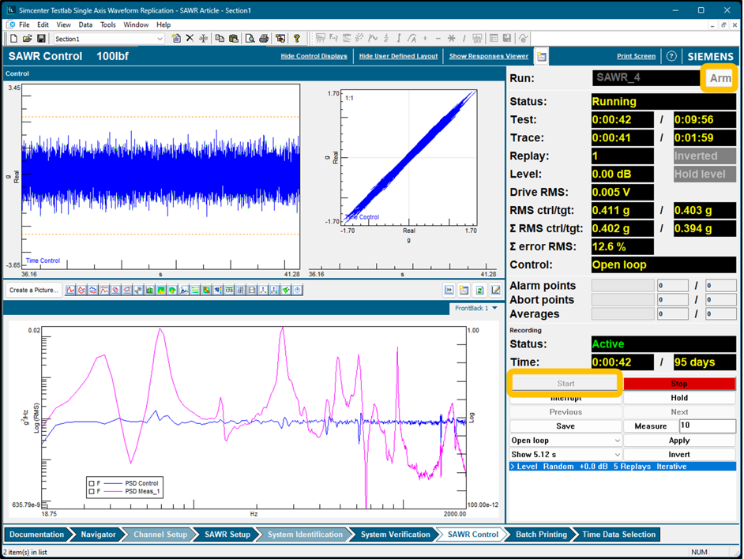Click the Open folder icon in toolbar
This screenshot has width=744, height=559.
(27, 38)
